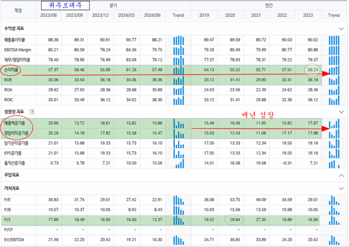Collapse the 성장성 지표 section chevron
This screenshot has height=247, width=349.
341,111
